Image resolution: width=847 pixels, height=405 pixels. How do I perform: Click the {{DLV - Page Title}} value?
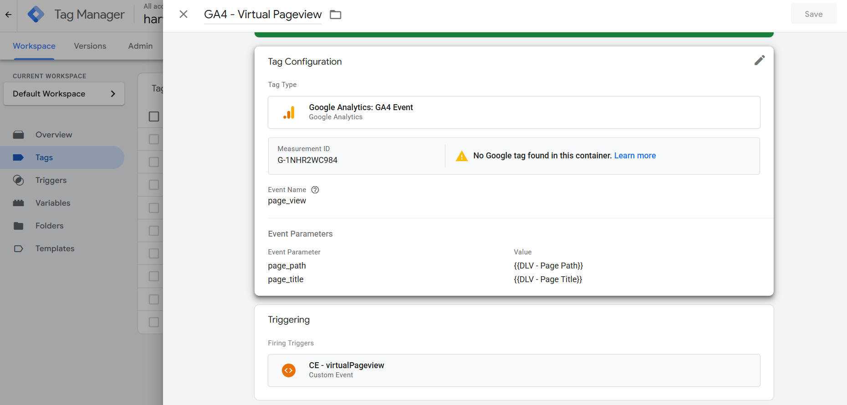[x=548, y=279]
